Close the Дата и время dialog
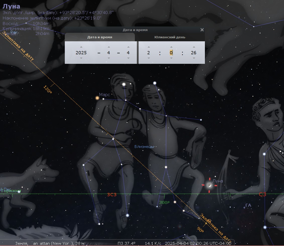 pyautogui.click(x=202, y=30)
